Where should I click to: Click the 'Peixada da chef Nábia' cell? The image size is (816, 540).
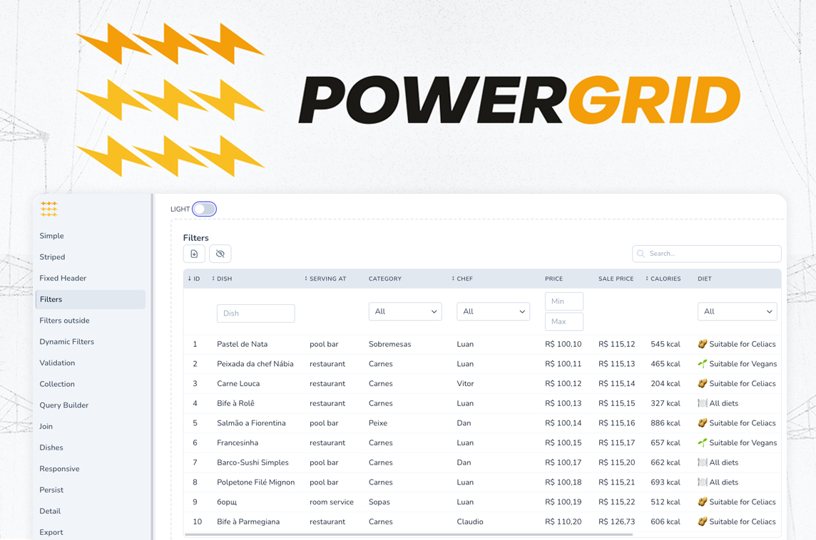(255, 364)
